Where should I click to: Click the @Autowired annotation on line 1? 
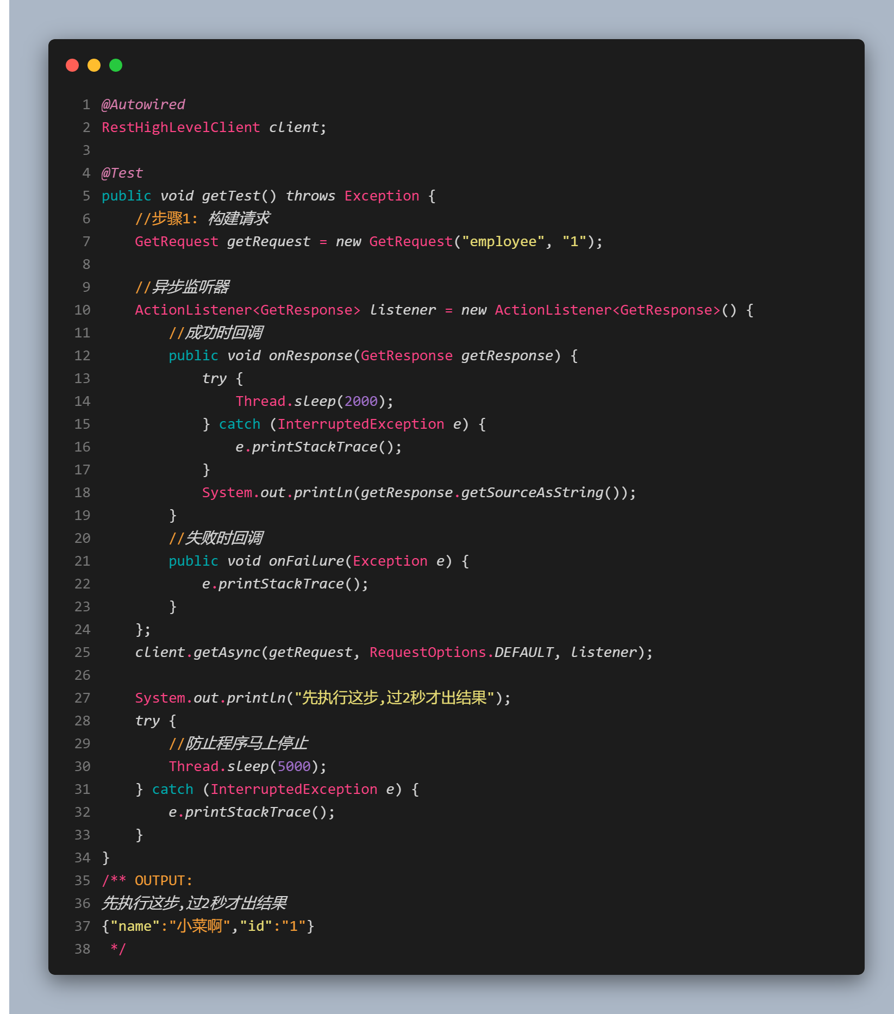pos(143,104)
